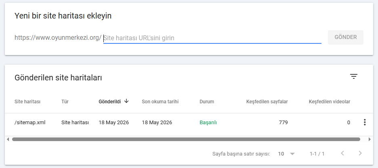The height and width of the screenshot is (168, 378).
Task: Open the filter icon for submitted sitemaps
Action: coord(354,76)
